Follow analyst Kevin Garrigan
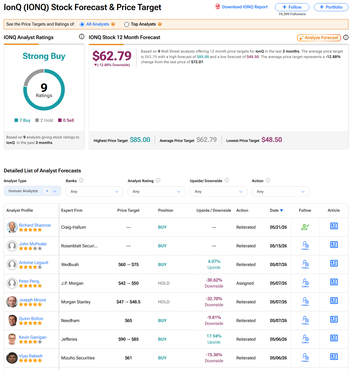Image resolution: width=351 pixels, height=370 pixels. tap(305, 339)
